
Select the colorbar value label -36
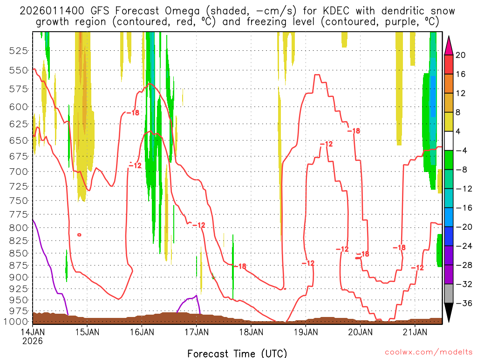464,303
